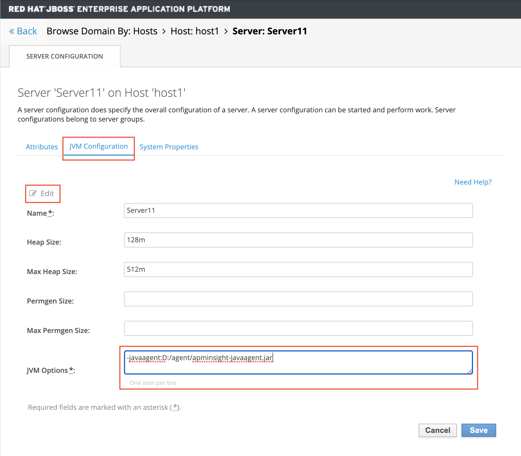Click the Server: Server11 breadcrumb
521x456 pixels.
pyautogui.click(x=270, y=31)
